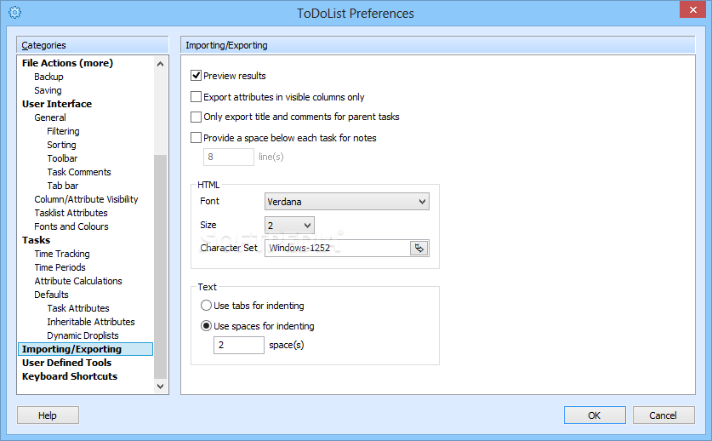This screenshot has height=441, width=712.
Task: Open Time Periods preferences
Action: coord(60,268)
